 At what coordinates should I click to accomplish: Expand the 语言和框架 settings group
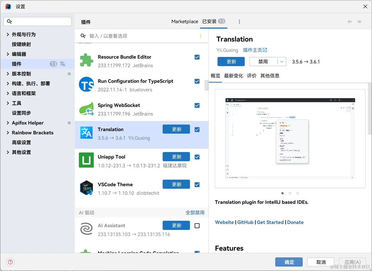(8, 93)
